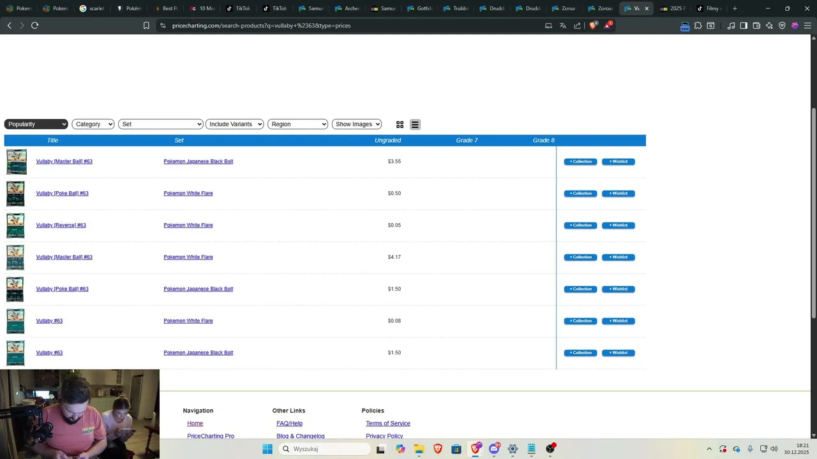This screenshot has height=459, width=817.
Task: Open Brave Rewards triangle icon
Action: pos(608,25)
